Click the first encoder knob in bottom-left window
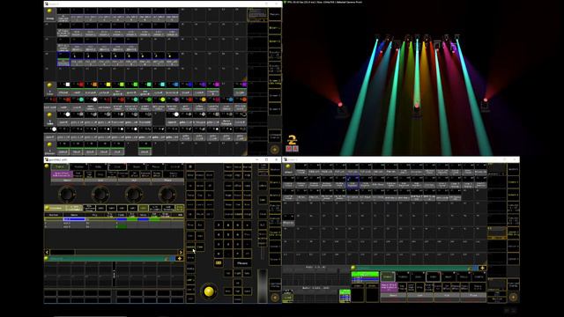Image resolution: width=564 pixels, height=317 pixels. coord(67,194)
